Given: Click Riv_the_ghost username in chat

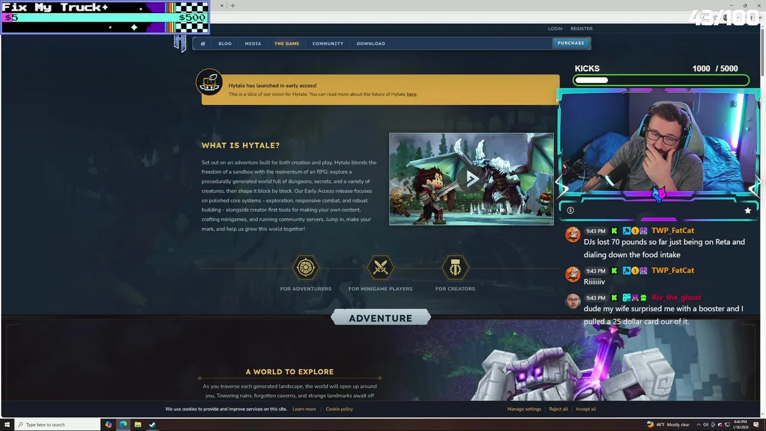Looking at the screenshot, I should 676,298.
